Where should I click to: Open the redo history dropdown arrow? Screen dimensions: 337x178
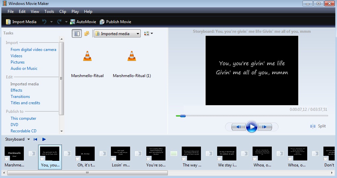(x=66, y=22)
